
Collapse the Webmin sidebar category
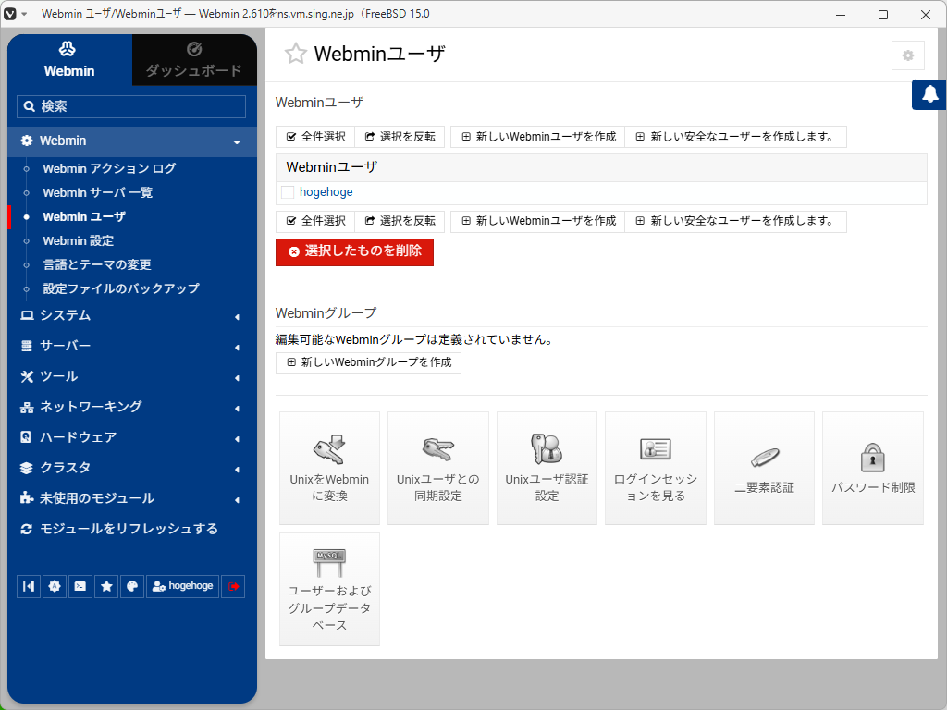[132, 141]
